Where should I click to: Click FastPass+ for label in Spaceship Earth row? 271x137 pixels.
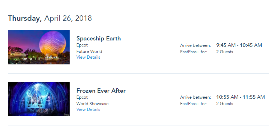(193, 52)
